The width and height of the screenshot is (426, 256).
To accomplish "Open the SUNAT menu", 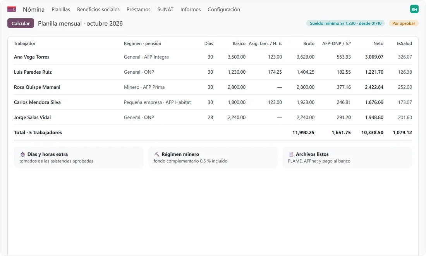I will (165, 10).
